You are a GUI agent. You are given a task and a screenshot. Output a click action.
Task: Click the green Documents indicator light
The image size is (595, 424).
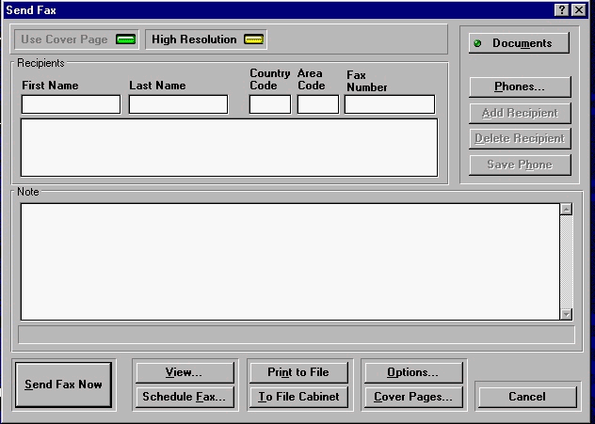click(477, 44)
